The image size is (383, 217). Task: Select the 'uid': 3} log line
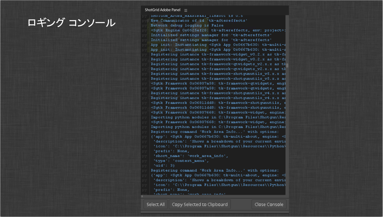(164, 166)
